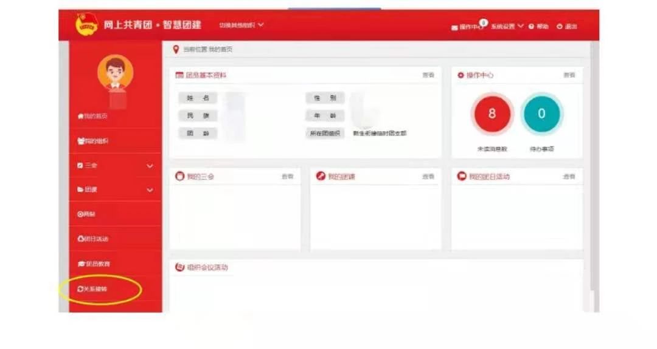Click the 姓名 field label

point(198,98)
